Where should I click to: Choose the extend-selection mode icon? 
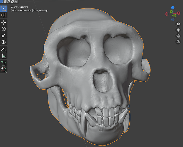pos(5,1)
